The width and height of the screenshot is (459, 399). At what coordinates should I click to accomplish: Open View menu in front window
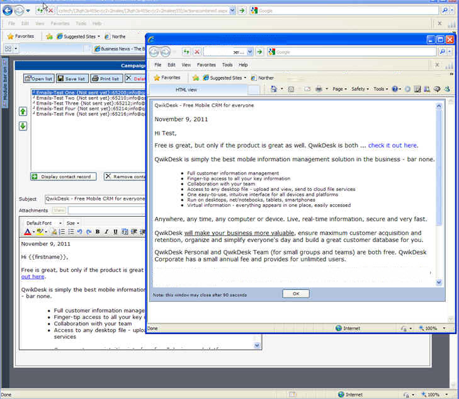click(186, 65)
